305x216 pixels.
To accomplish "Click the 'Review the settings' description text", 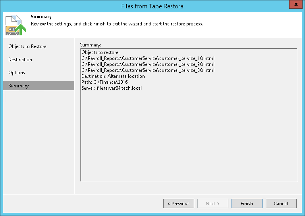I will [117, 24].
